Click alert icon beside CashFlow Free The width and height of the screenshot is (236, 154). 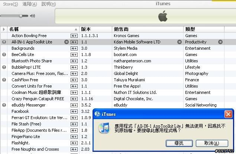click(x=4, y=80)
